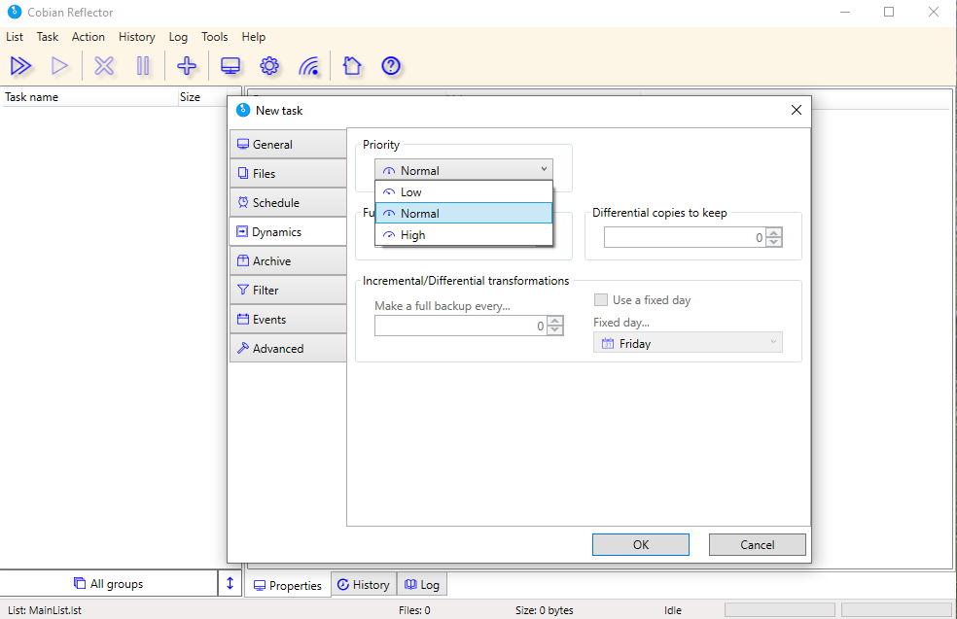Click Make a full backup every field

tap(461, 326)
